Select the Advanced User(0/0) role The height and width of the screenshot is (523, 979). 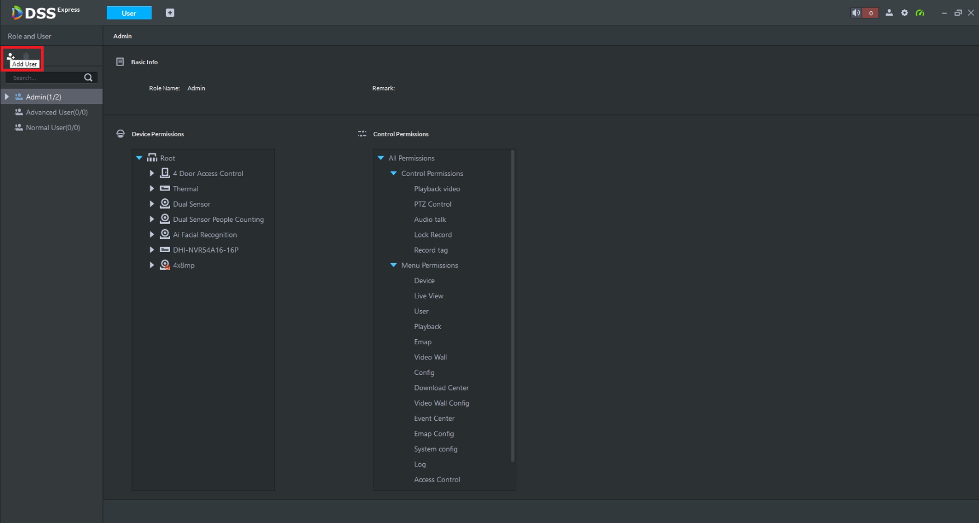tap(57, 112)
